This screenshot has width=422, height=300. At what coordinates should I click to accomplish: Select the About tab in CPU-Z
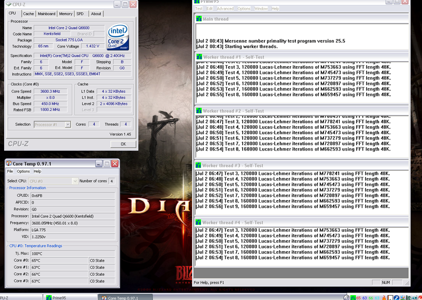point(96,14)
